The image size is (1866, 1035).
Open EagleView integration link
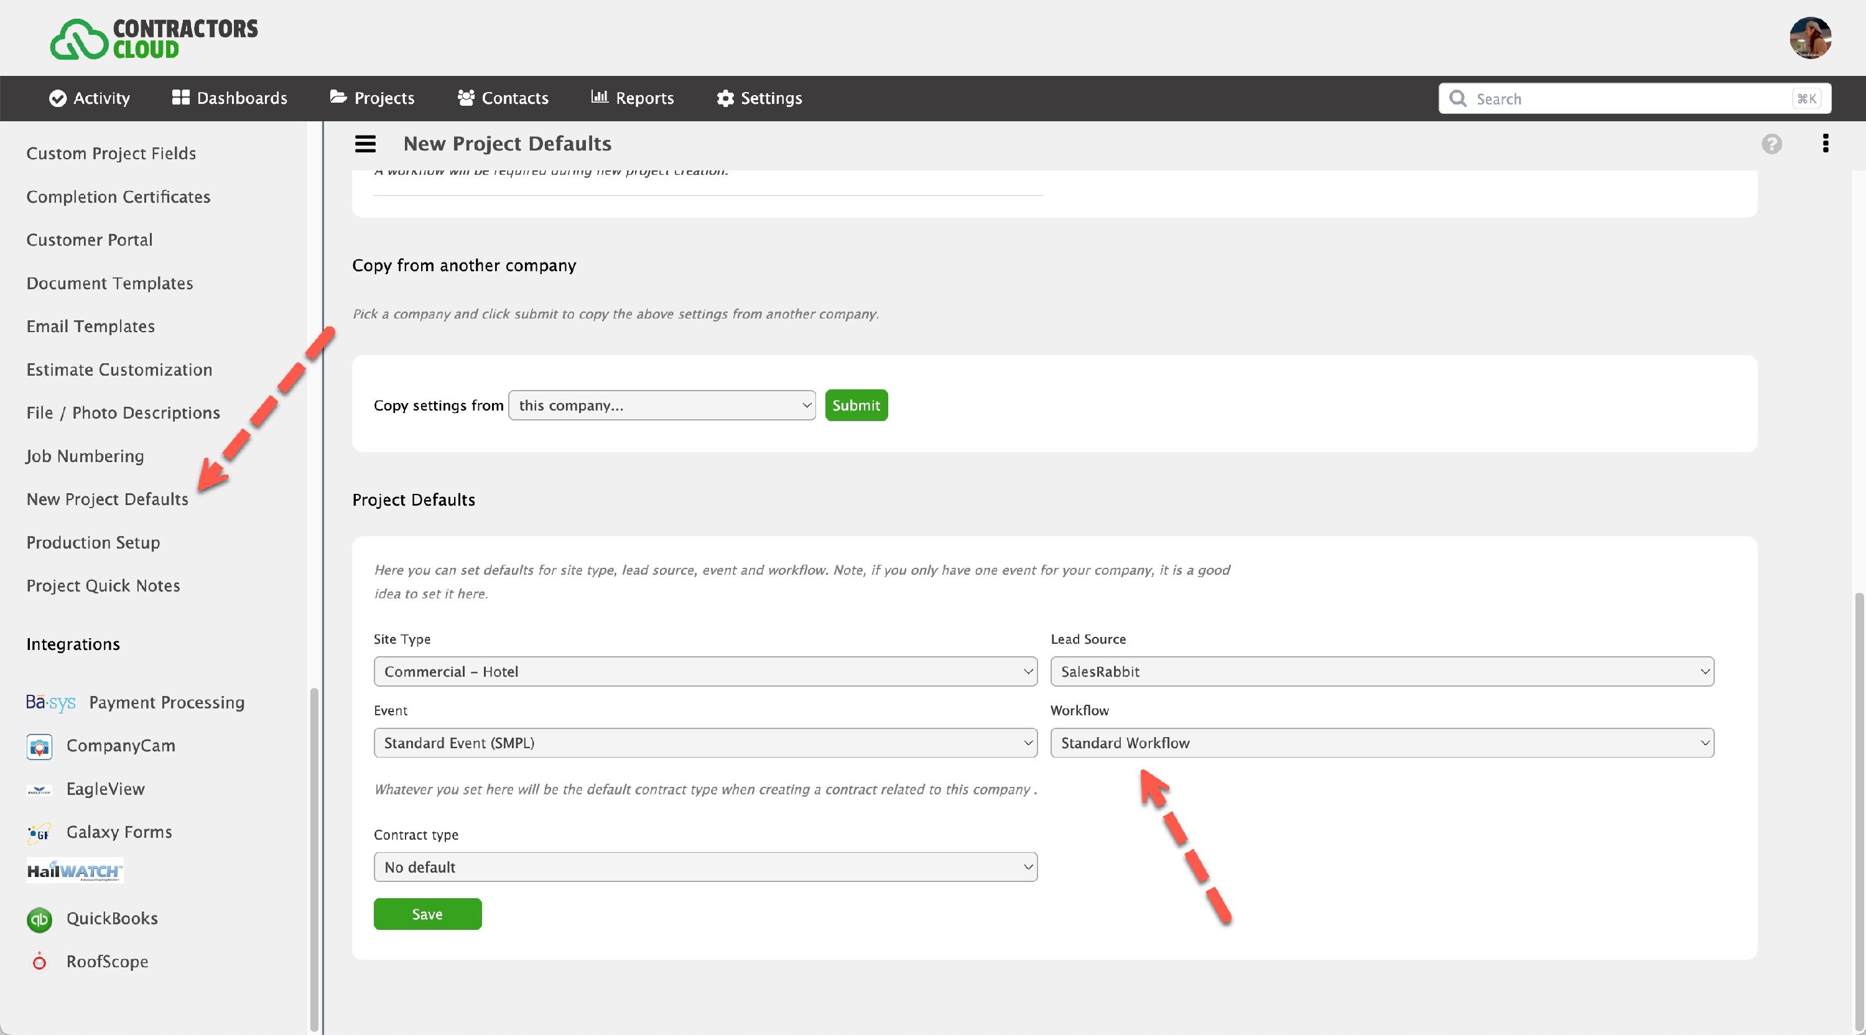pos(106,789)
